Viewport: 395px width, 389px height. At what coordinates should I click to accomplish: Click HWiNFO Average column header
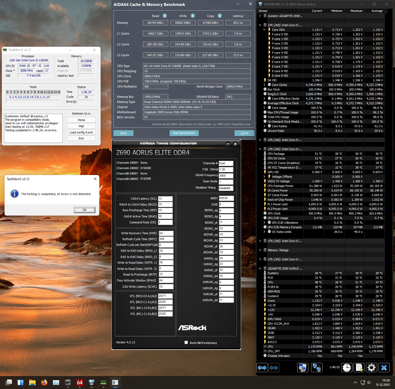tap(374, 11)
